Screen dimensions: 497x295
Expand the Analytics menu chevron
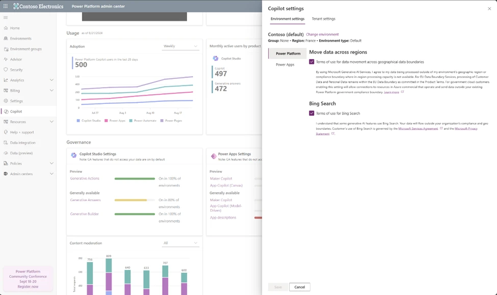pos(51,80)
